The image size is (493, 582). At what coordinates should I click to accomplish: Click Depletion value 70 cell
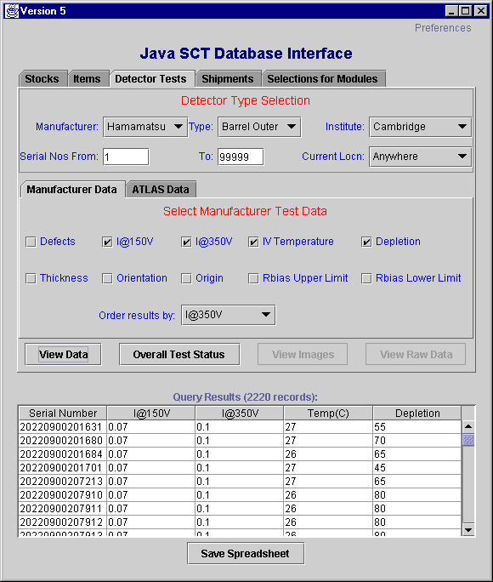coord(417,441)
